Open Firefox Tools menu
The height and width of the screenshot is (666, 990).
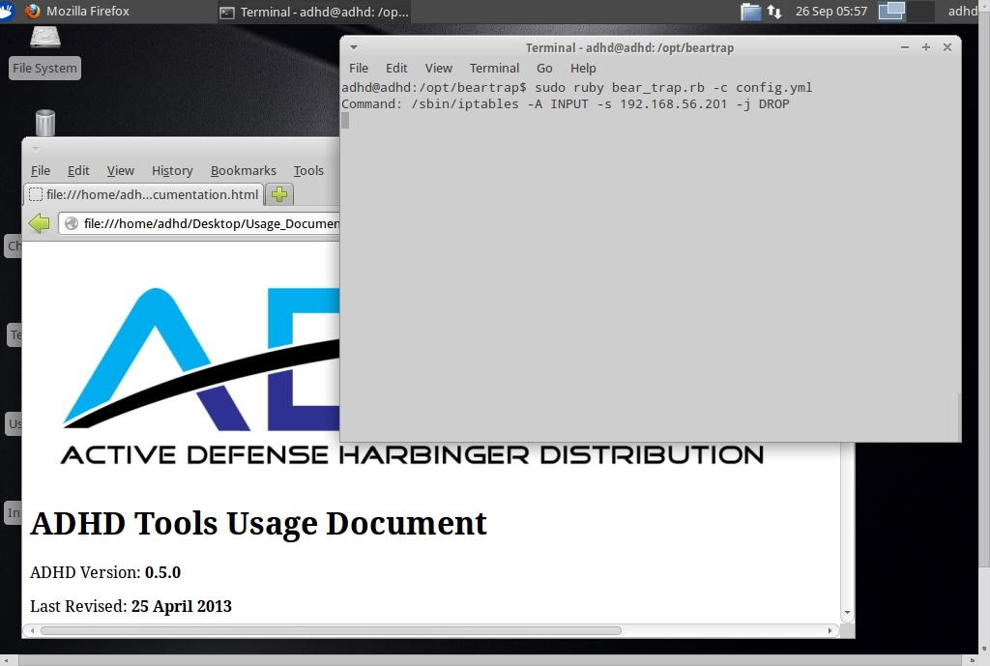tap(308, 170)
